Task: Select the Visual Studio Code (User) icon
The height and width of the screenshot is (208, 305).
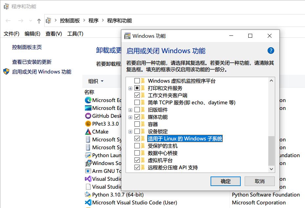Action: coord(88,202)
